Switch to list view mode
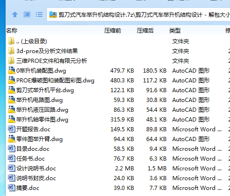The width and height of the screenshot is (230, 196). pyautogui.click(x=39, y=14)
